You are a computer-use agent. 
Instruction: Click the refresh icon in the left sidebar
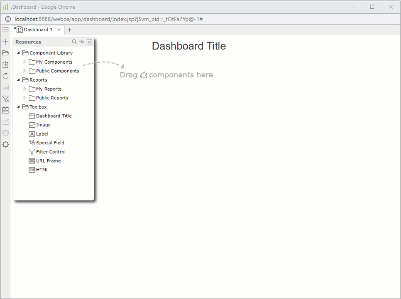(x=5, y=76)
